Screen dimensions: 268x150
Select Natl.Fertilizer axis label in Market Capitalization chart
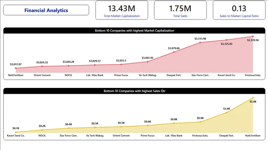16,75
